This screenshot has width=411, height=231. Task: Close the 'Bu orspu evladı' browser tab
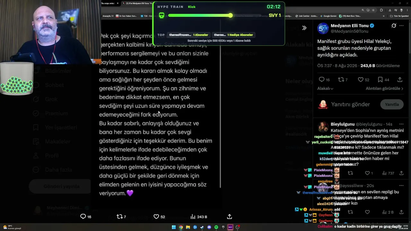[118, 3]
